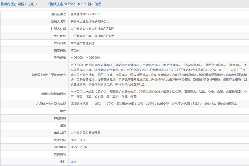This screenshot has width=249, height=166.
Task: Click the 附件 label
Action: coord(63,111)
